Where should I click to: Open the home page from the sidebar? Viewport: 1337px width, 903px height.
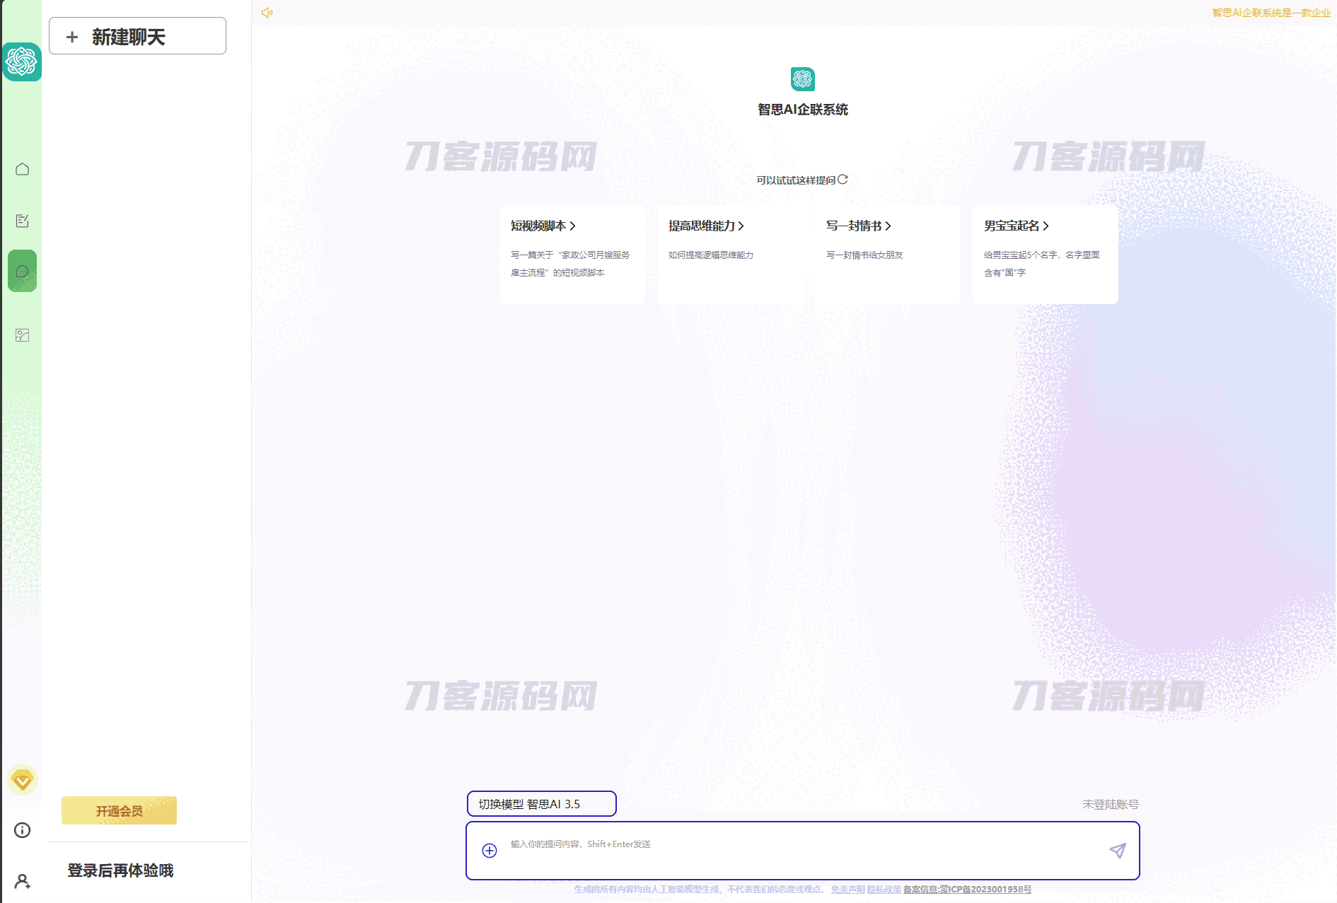pyautogui.click(x=22, y=169)
